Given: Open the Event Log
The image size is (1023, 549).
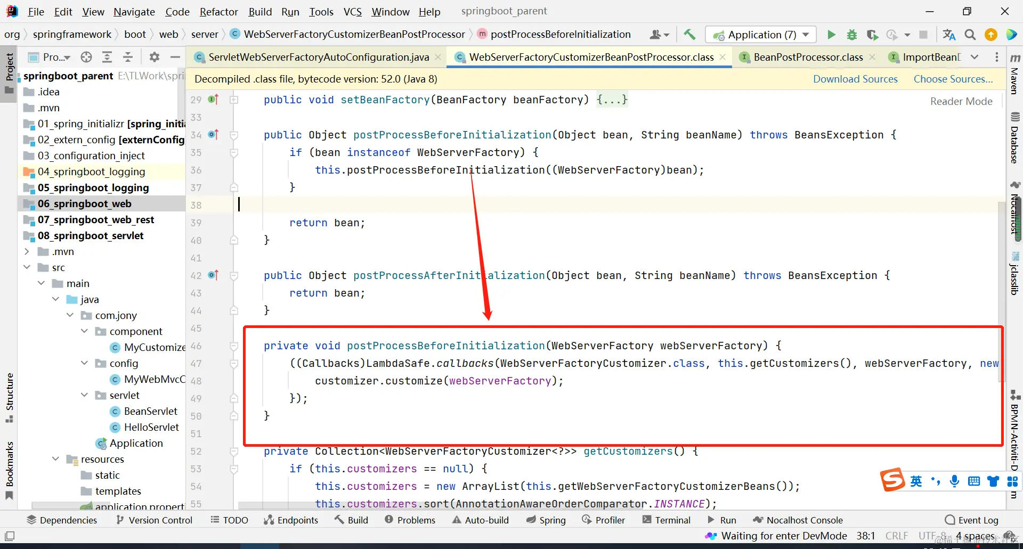Looking at the screenshot, I should coord(971,520).
